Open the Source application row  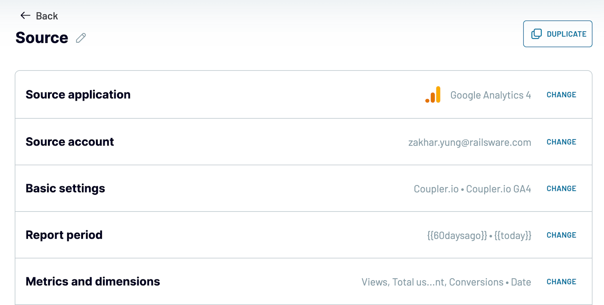click(304, 95)
